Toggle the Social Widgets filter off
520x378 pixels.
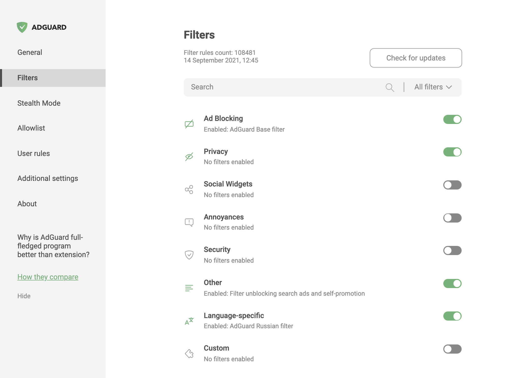tap(452, 185)
